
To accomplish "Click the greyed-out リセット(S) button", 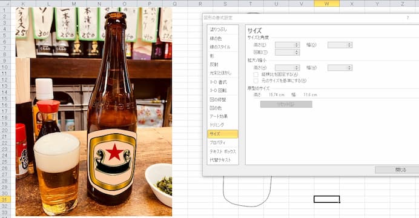I will [286, 104].
